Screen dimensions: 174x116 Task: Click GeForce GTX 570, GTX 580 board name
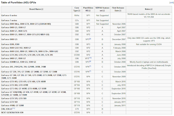14,99
